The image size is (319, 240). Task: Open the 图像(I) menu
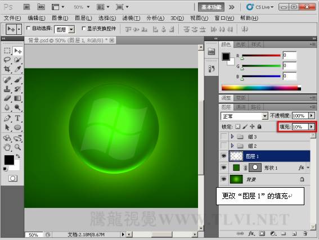point(60,18)
